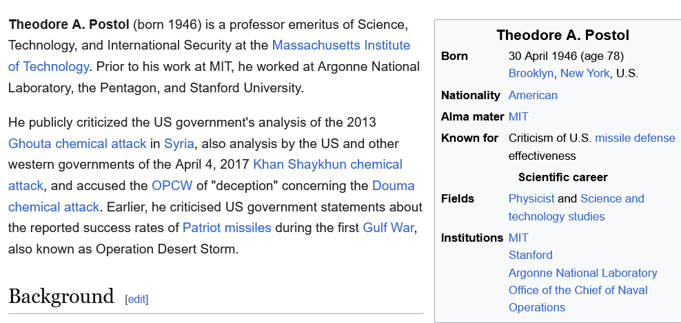681x323 pixels.
Task: Click MIT link beside Alma mater
Action: [x=518, y=116]
